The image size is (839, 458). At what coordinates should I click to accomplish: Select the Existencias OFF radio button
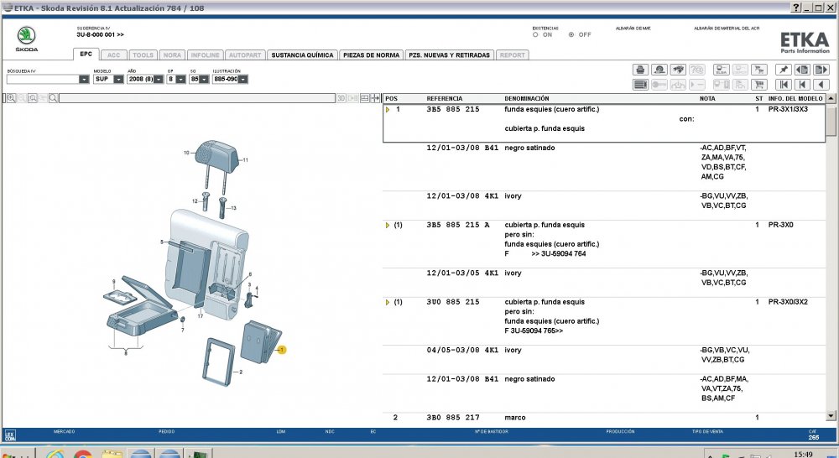point(571,34)
